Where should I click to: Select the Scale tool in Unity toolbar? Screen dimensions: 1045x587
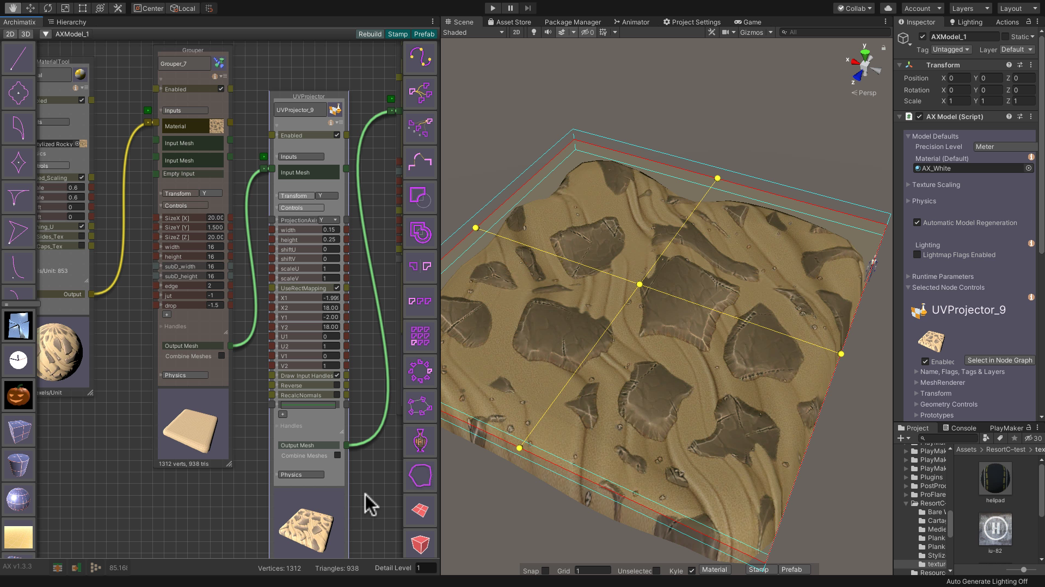point(65,8)
